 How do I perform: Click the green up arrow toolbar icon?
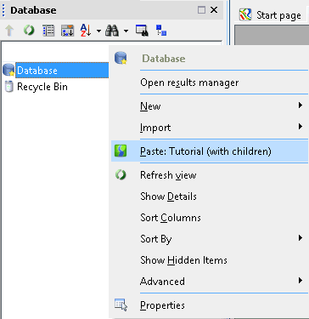tap(9, 31)
